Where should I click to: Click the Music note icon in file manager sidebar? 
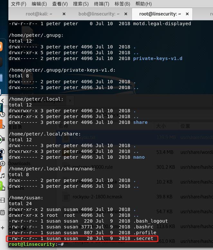point(3,176)
